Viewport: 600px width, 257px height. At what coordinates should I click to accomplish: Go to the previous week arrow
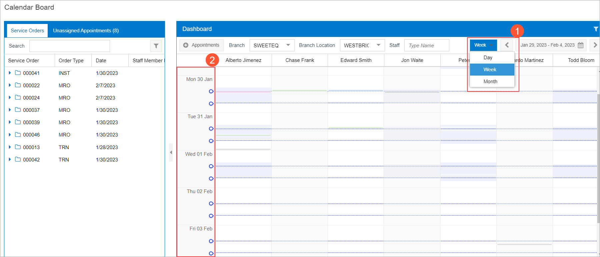(x=507, y=45)
